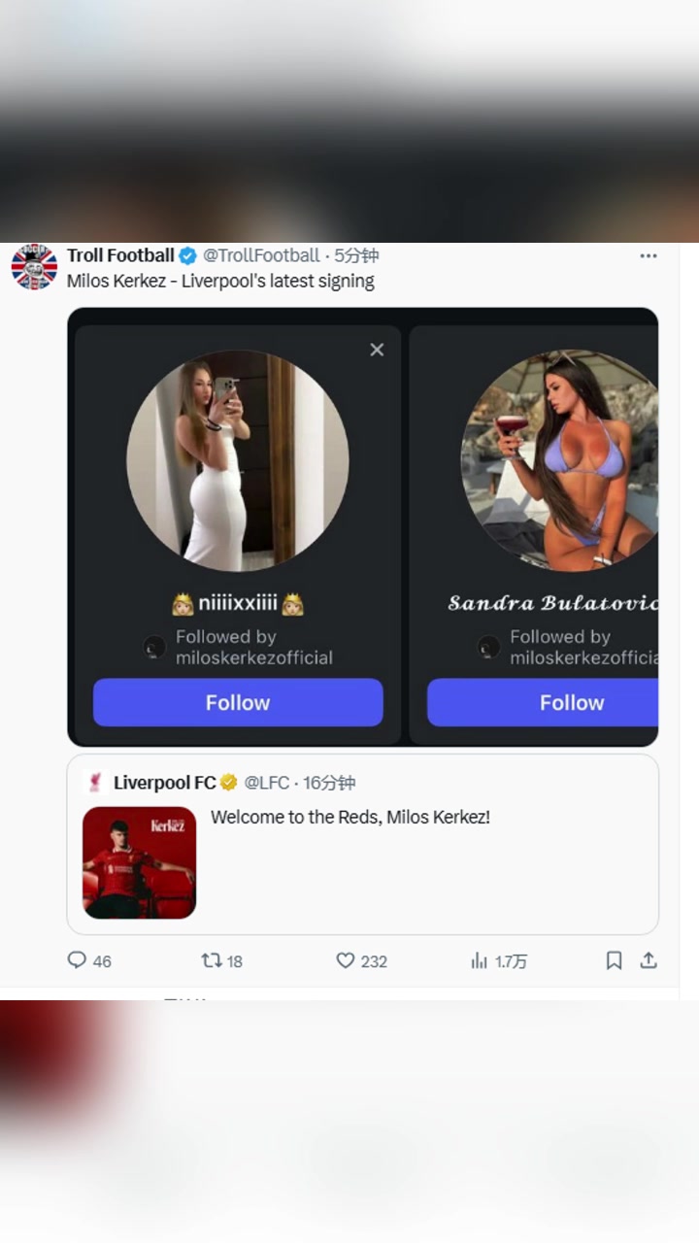
Task: Open the niiiixxiiii profile picture
Action: (238, 460)
